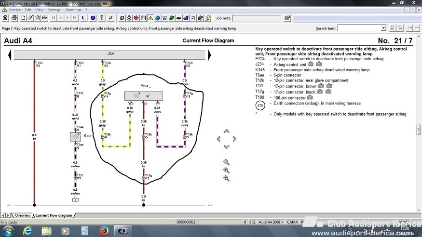This screenshot has width=422, height=237.
Task: Click the red book icon in toolbar
Action: click(x=136, y=18)
